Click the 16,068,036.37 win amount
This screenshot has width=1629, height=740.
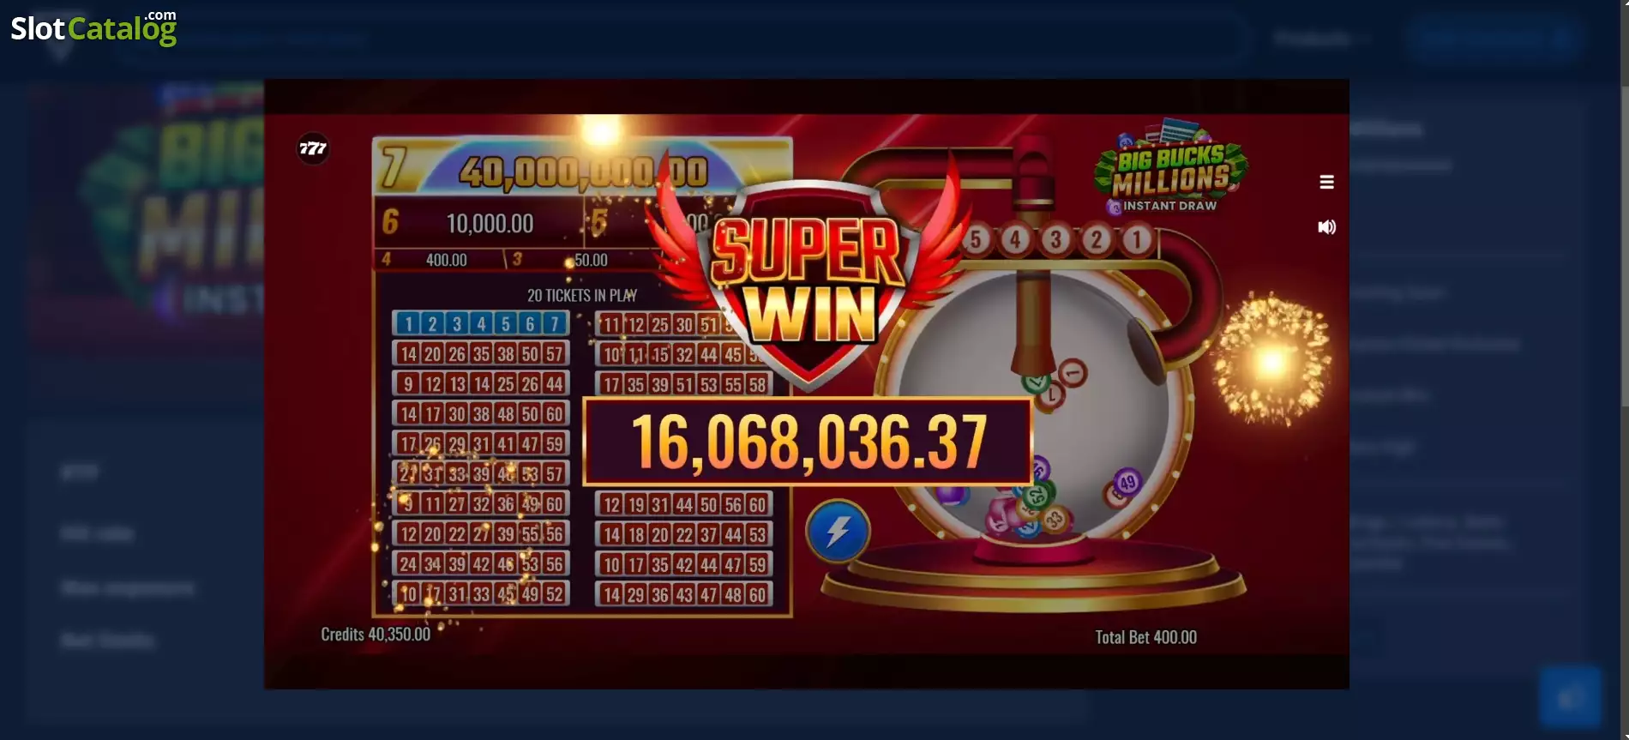pyautogui.click(x=808, y=442)
